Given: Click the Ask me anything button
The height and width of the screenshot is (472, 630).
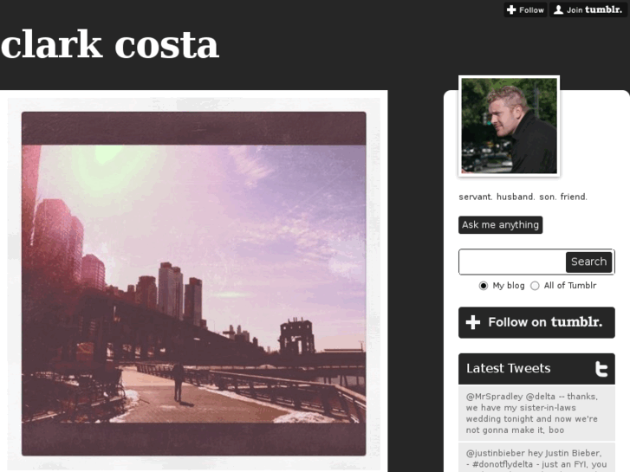Looking at the screenshot, I should click(500, 225).
